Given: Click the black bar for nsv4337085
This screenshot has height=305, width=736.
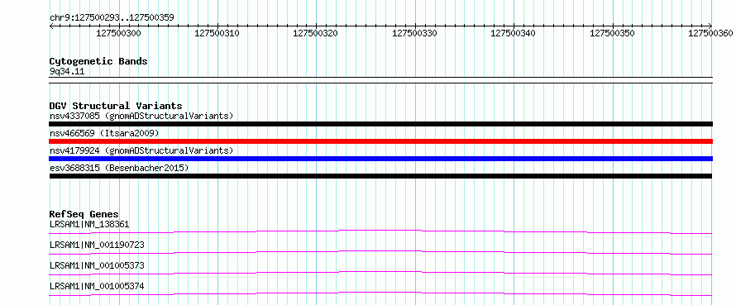Looking at the screenshot, I should (380, 124).
